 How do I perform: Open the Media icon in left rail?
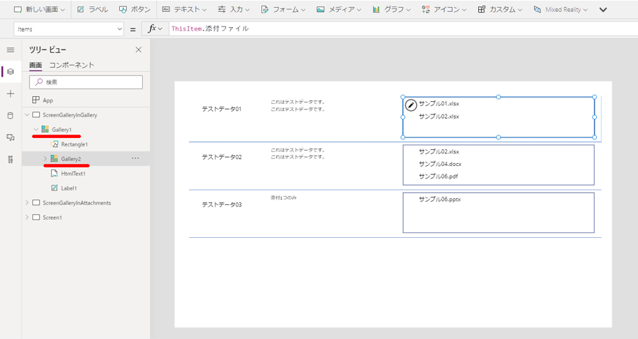pos(10,137)
